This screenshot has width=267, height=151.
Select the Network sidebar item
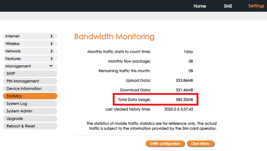point(30,51)
